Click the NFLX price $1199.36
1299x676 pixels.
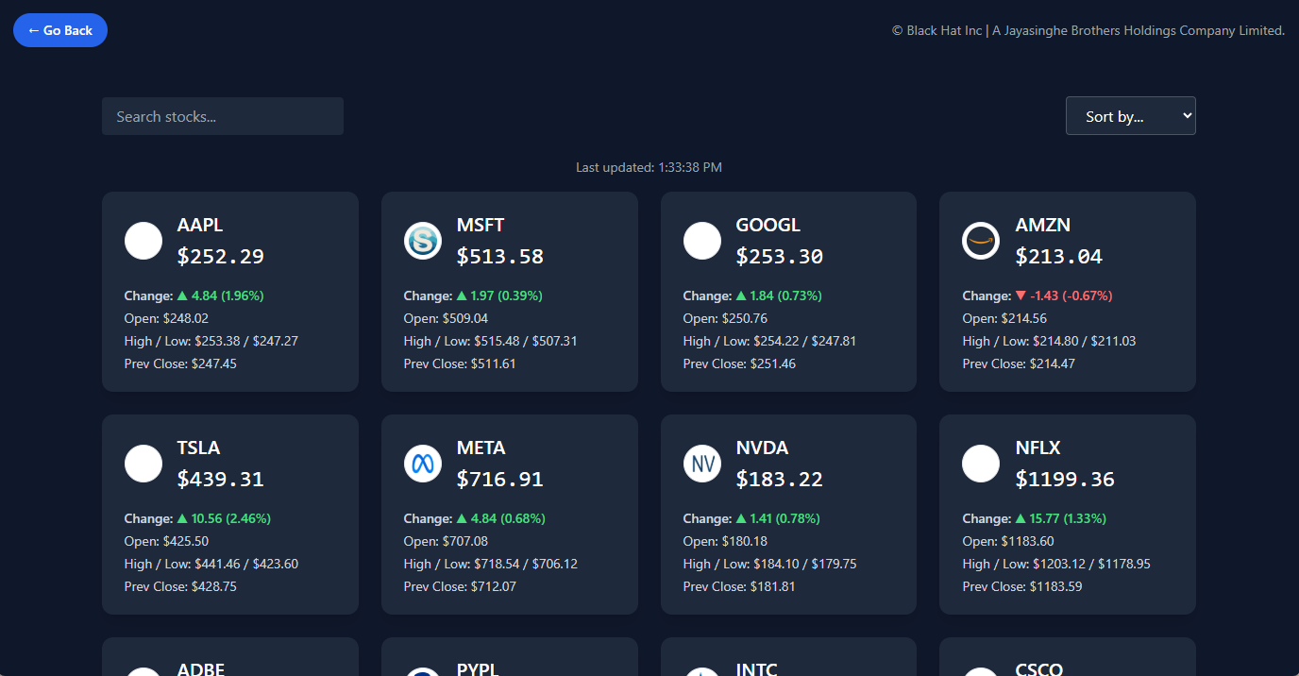point(1065,479)
